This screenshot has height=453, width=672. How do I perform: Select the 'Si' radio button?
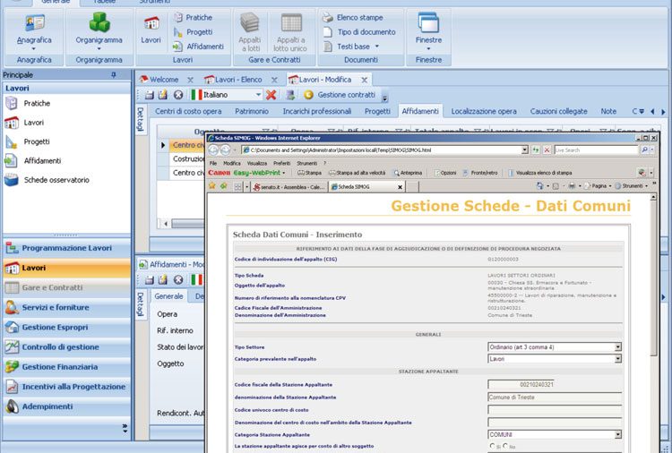490,446
